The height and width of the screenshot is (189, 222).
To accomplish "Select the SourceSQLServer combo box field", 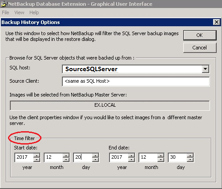I will [x=136, y=69].
